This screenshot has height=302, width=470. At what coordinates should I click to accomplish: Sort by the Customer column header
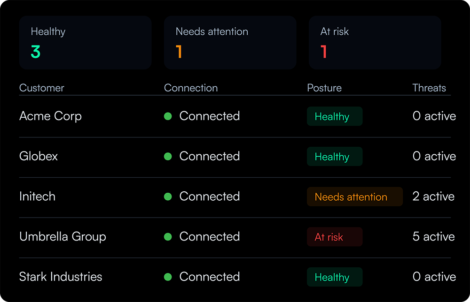tap(42, 88)
